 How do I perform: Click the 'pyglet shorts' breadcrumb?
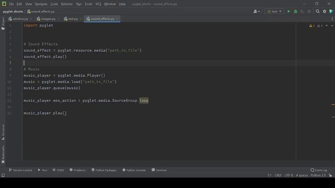[x=13, y=11]
